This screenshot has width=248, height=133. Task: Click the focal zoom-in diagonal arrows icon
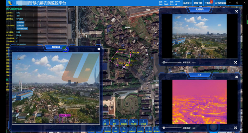point(132,129)
